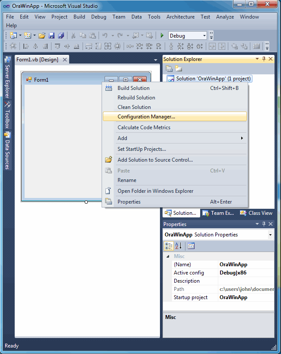The width and height of the screenshot is (281, 354).
Task: Open the Server Explorer side tab
Action: (x=7, y=77)
